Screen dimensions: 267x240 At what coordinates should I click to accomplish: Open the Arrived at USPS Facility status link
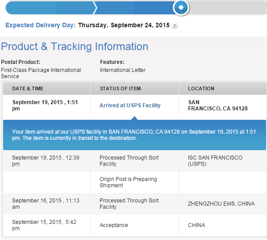click(x=130, y=105)
